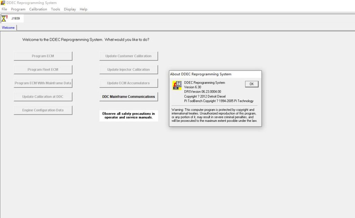
Task: Open the Tools menu
Action: [55, 9]
